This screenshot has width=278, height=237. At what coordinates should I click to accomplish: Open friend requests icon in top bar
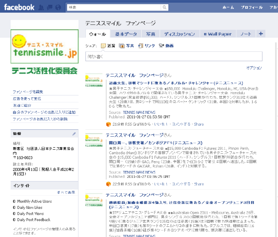(x=43, y=7)
